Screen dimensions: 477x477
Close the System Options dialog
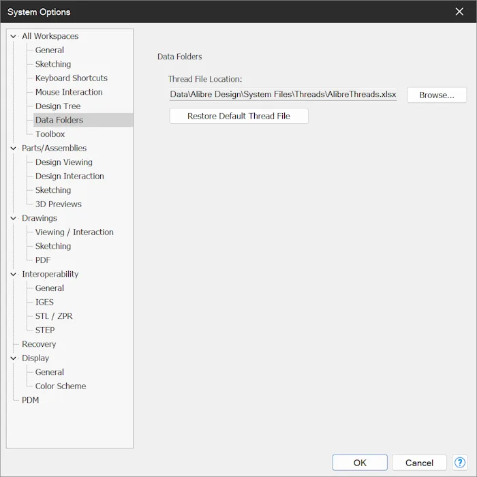[459, 12]
